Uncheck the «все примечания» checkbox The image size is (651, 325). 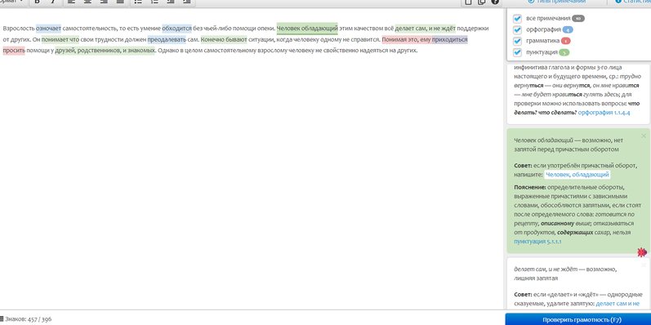pos(517,19)
